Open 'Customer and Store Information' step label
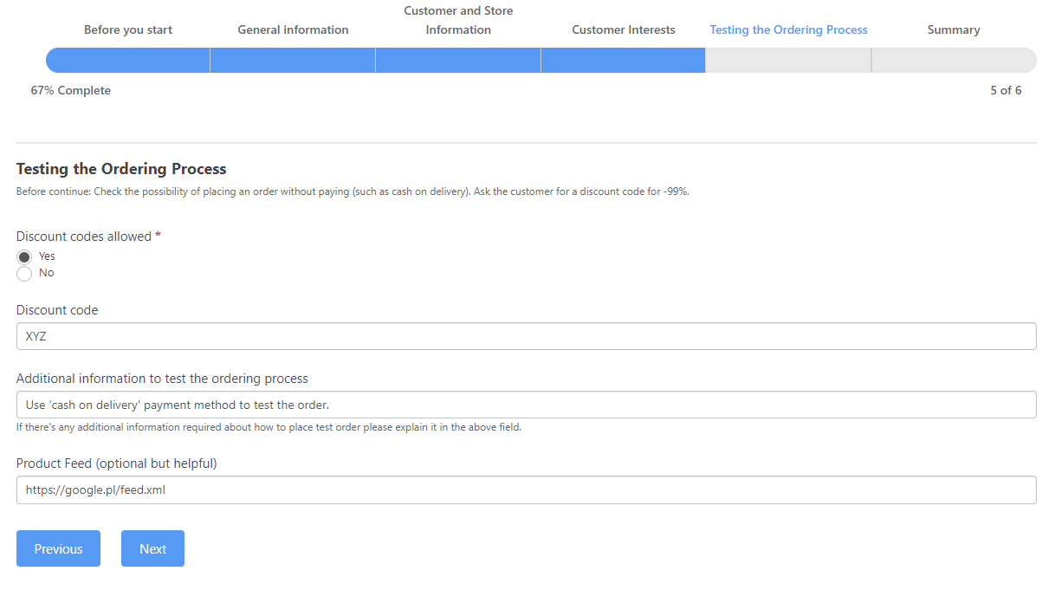Viewport: 1042px width, 603px height. coord(458,21)
